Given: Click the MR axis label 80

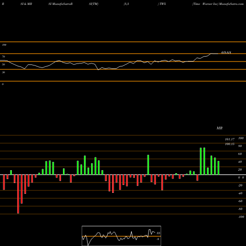Looking at the screenshot, I should 240,146.
